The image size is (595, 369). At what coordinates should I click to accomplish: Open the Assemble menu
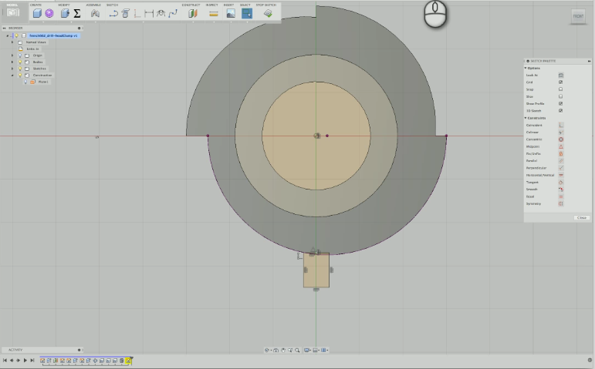pyautogui.click(x=93, y=5)
